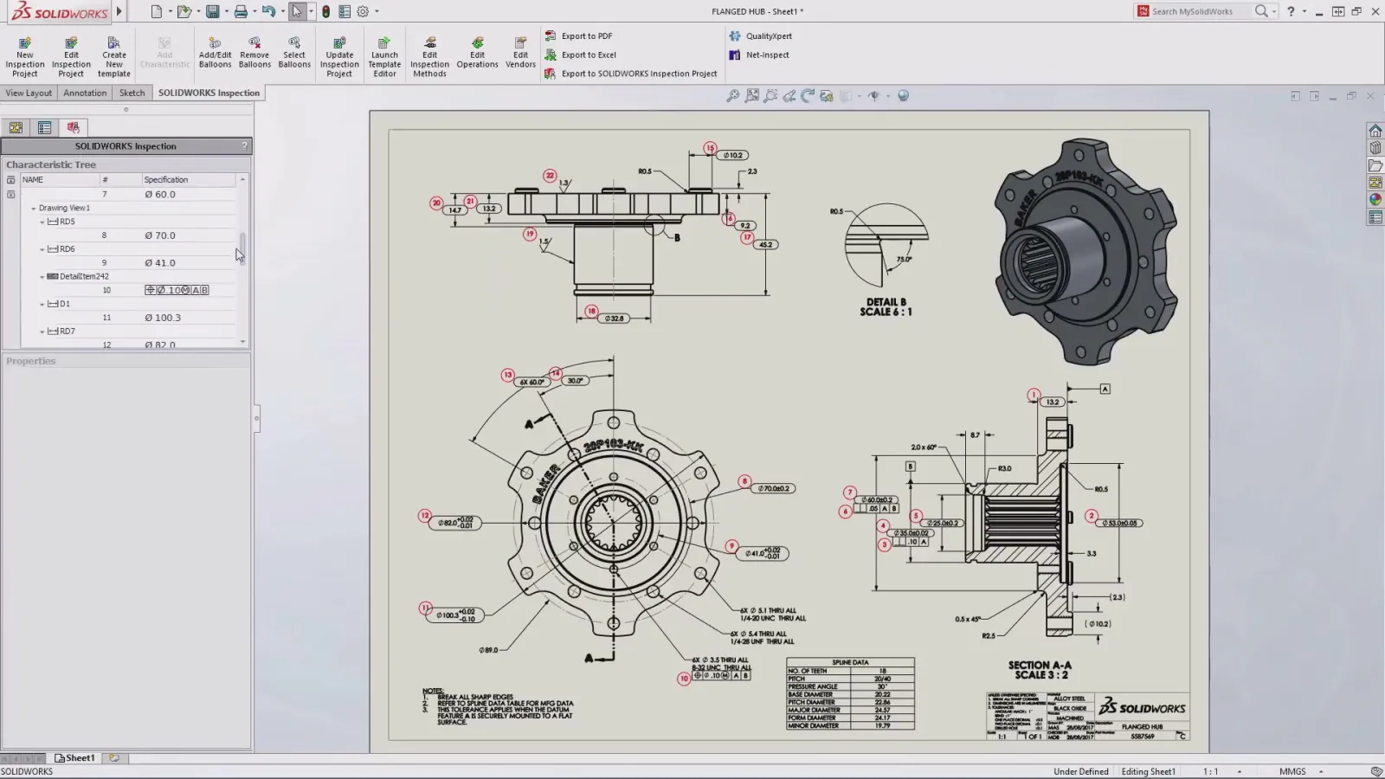Collapse the RD5 characteristic node
Image resolution: width=1385 pixels, height=779 pixels.
[x=42, y=222]
